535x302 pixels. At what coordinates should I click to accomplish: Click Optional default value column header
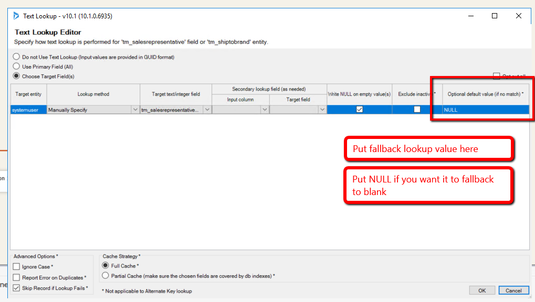(486, 94)
